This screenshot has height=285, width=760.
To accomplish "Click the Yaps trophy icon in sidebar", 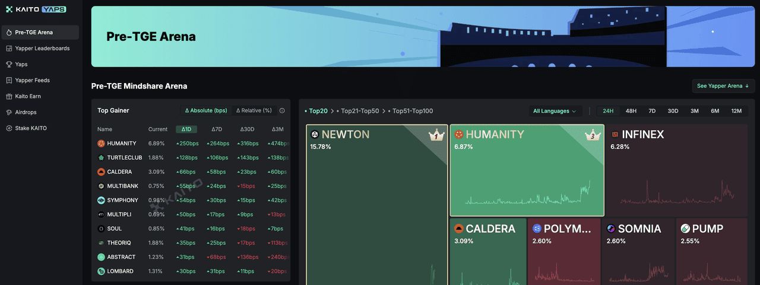I will coord(9,64).
